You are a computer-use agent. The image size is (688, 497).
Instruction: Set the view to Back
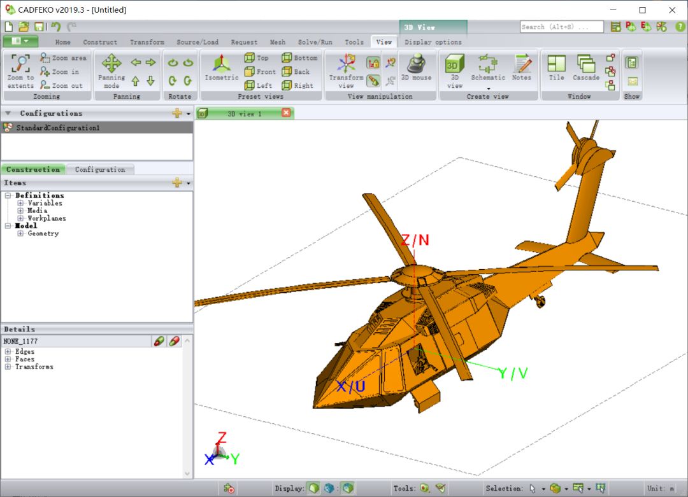[x=296, y=71]
